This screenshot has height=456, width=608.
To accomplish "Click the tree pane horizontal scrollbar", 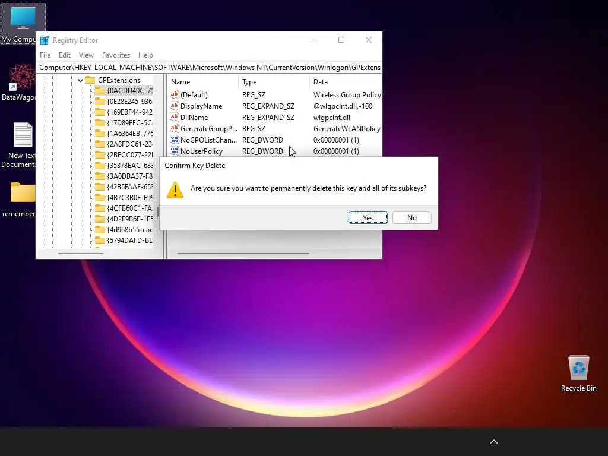I will [81, 254].
